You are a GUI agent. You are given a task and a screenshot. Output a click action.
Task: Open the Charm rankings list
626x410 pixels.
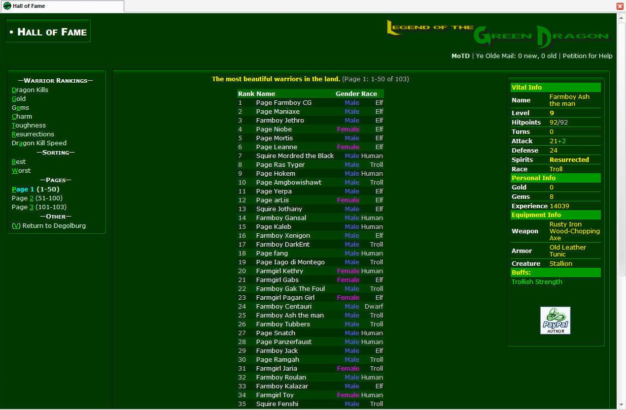pos(22,117)
